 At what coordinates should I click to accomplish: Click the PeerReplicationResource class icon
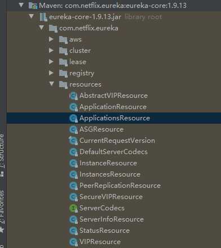73,186
